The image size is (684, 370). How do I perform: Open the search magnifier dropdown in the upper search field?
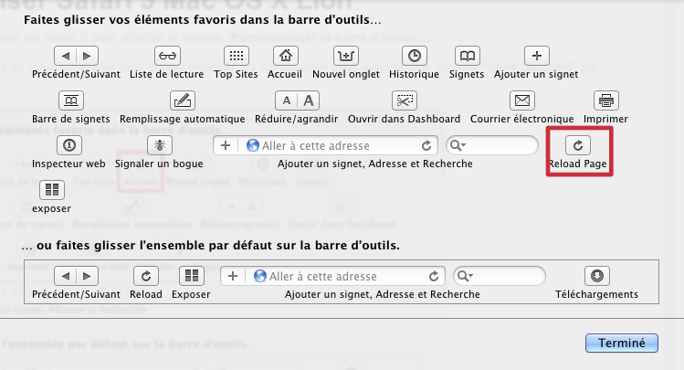(458, 145)
